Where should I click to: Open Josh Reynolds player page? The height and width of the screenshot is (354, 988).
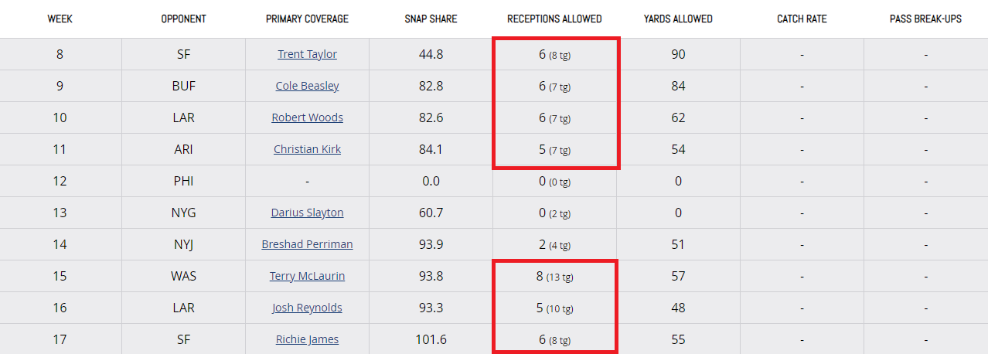[307, 308]
